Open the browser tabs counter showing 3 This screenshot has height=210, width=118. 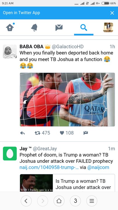pyautogui.click(x=75, y=201)
